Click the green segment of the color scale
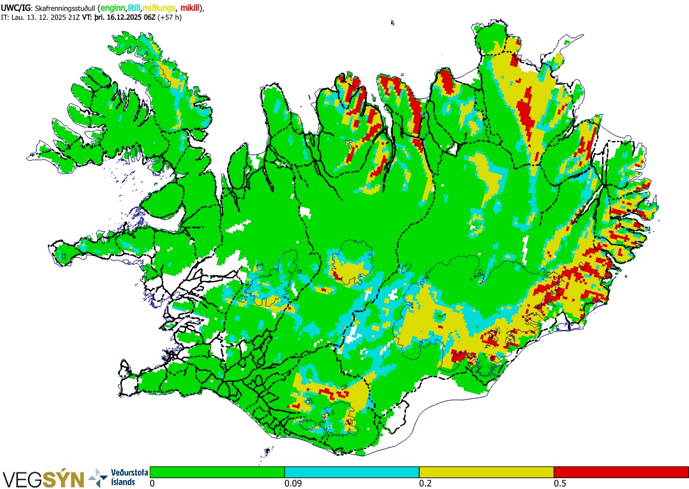689x489 pixels. 217,472
